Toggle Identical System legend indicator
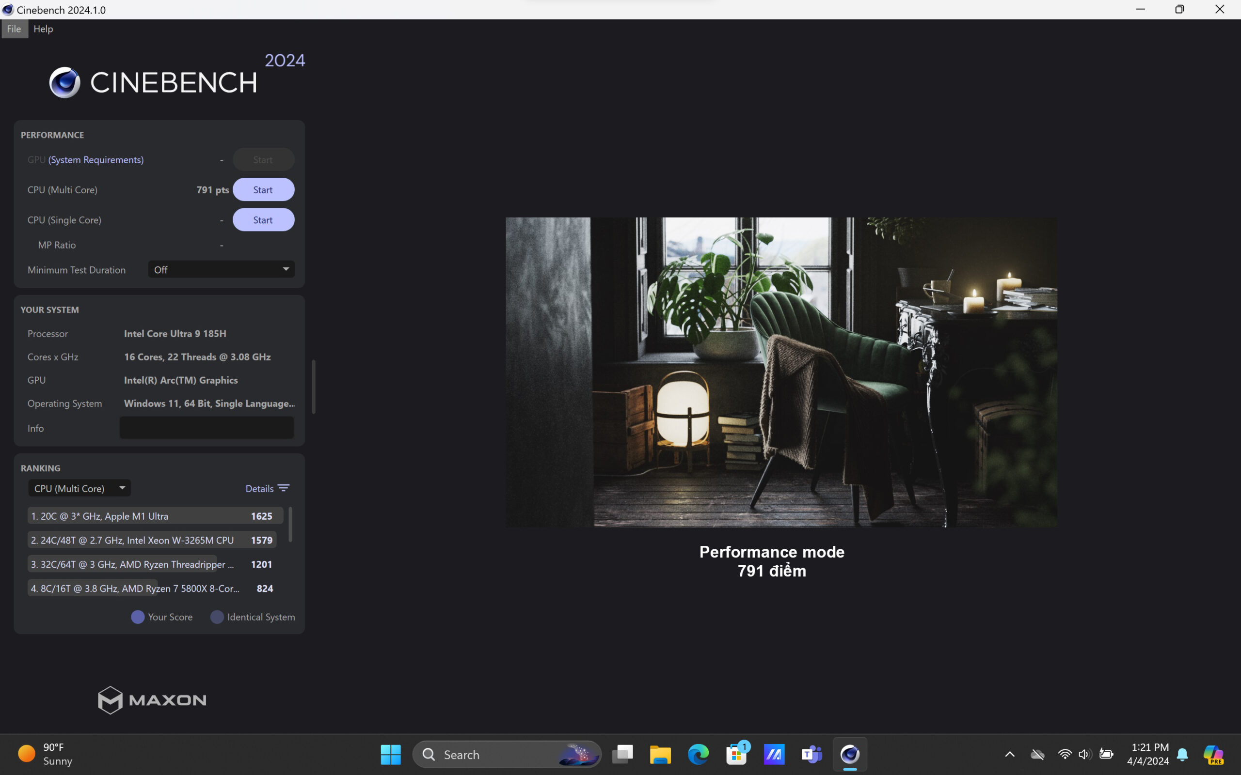Viewport: 1241px width, 775px height. pyautogui.click(x=216, y=617)
